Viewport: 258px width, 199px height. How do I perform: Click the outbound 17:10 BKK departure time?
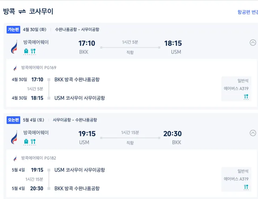87,44
